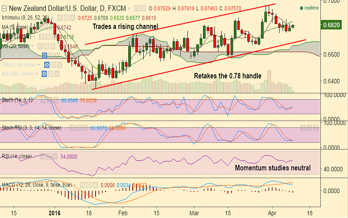Viewport: 348px width, 218px height.
Task: Open the Stoch RSI settings gear
Action: coord(78,128)
